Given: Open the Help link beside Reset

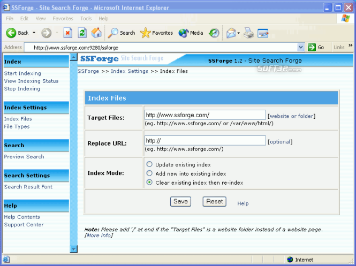Looking at the screenshot, I should coord(243,203).
